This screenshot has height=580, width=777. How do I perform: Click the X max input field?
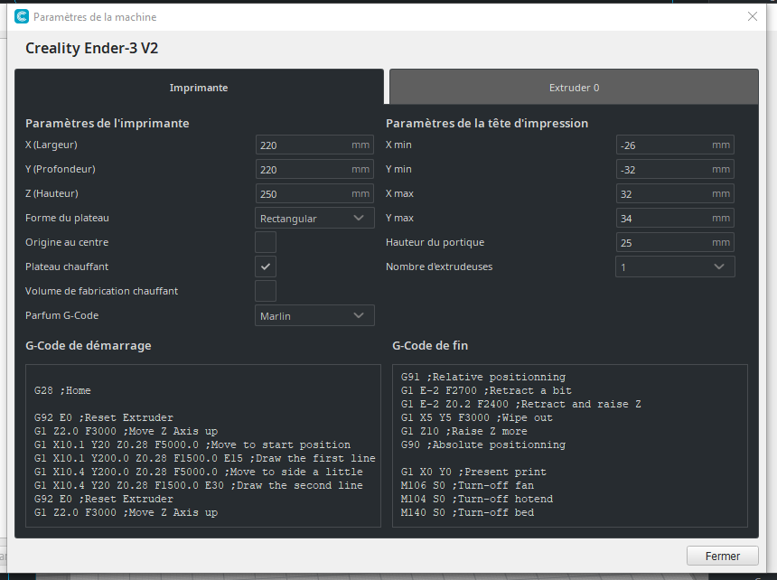[675, 193]
